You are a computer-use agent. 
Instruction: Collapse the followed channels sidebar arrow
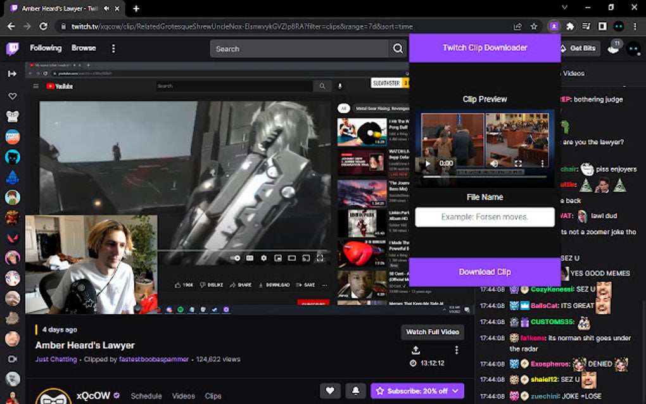coord(13,73)
